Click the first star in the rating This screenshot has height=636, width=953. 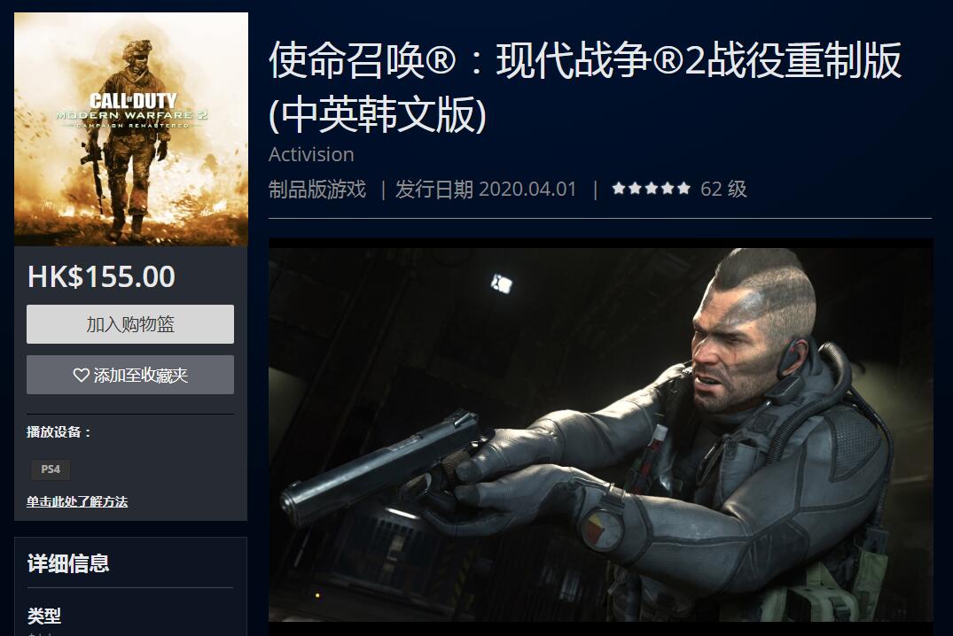[619, 189]
